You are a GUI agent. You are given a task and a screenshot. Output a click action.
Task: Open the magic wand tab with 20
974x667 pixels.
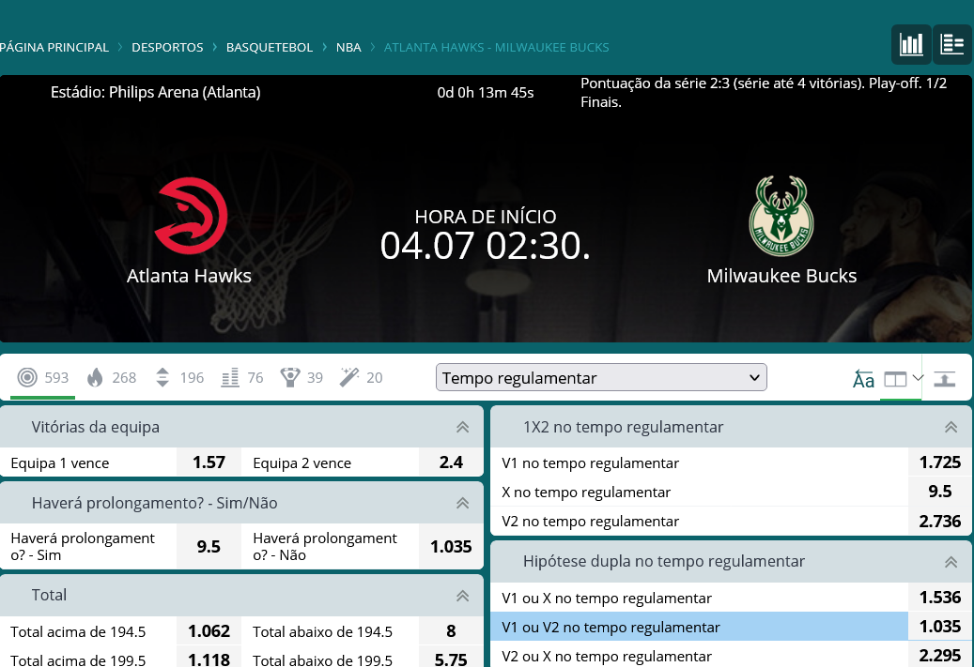[361, 377]
